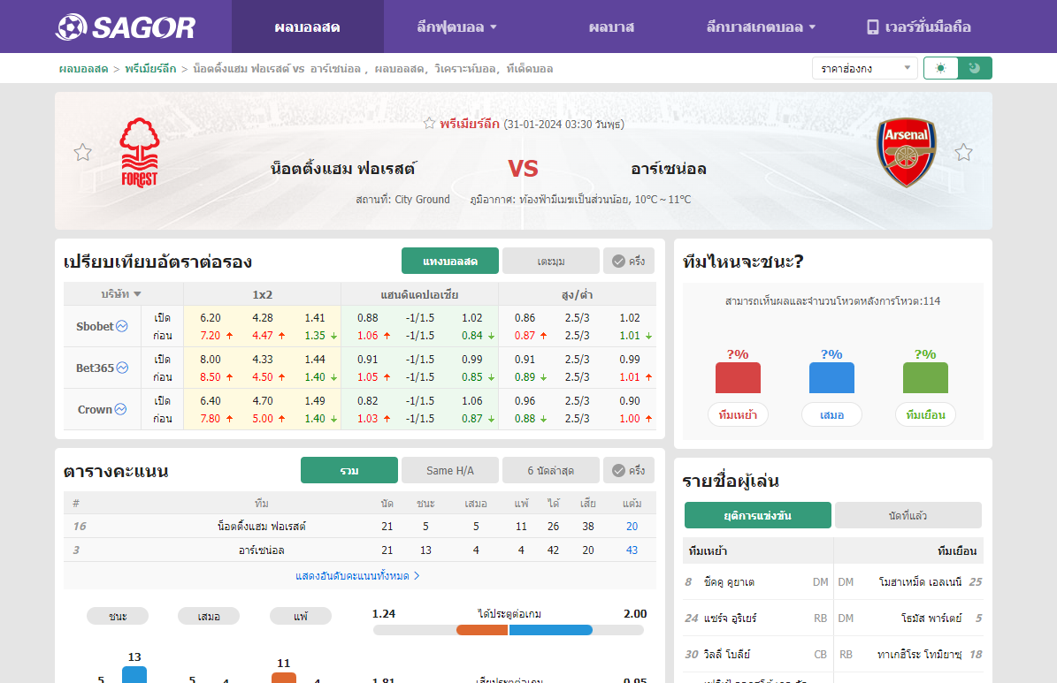Viewport: 1057px width, 683px height.
Task: Click Sbobet company name
Action: click(x=95, y=326)
